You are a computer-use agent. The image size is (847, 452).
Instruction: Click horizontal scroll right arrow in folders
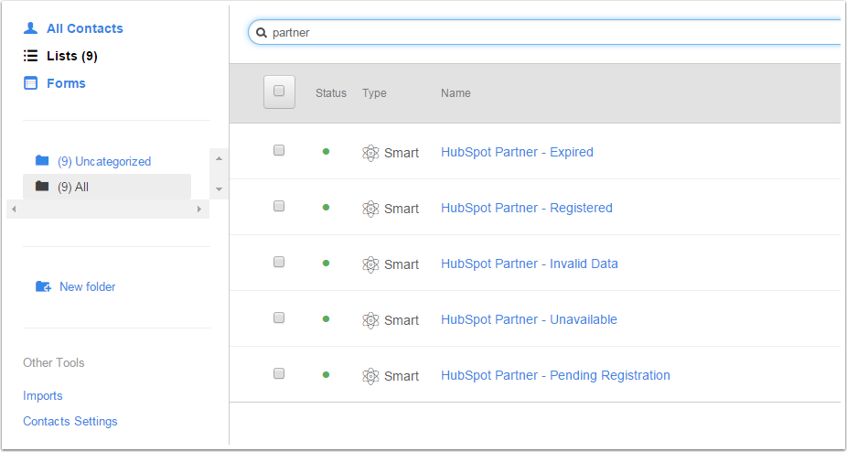click(199, 210)
